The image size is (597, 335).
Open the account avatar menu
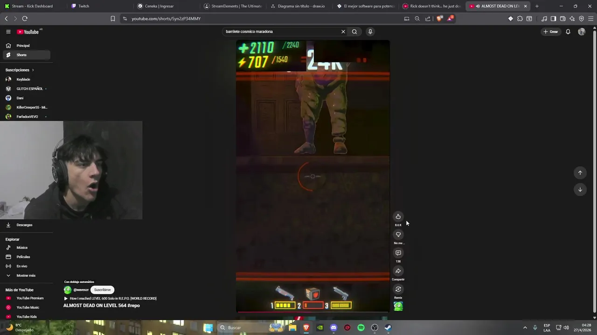(x=582, y=32)
